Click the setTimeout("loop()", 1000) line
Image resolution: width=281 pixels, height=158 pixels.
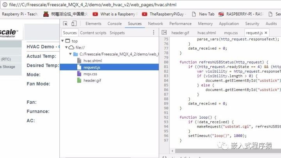(x=217, y=136)
